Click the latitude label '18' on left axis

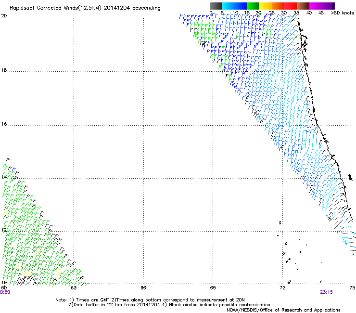click(x=4, y=70)
